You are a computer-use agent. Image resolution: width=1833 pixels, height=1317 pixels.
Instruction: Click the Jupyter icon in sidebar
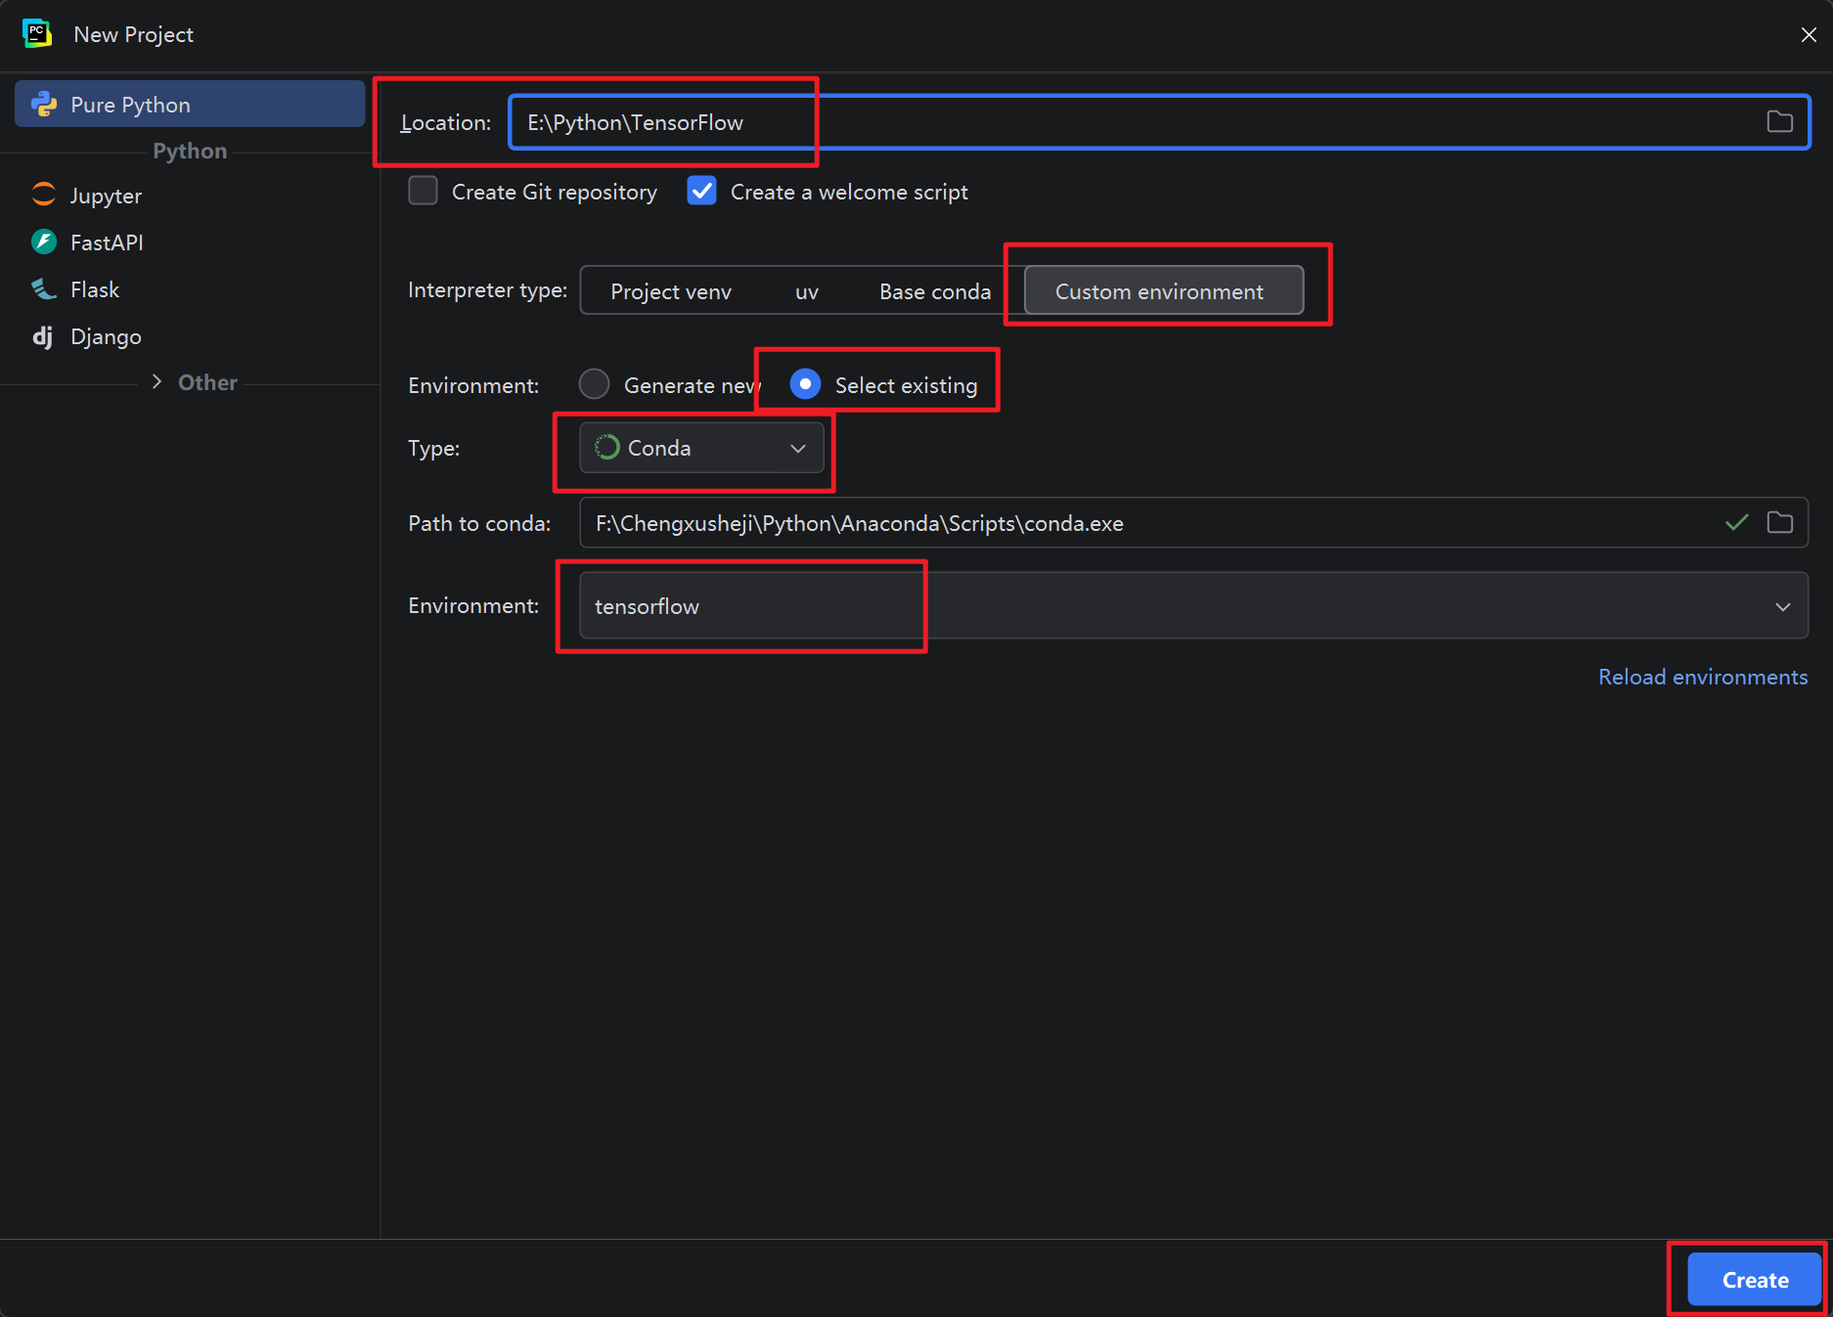[44, 195]
